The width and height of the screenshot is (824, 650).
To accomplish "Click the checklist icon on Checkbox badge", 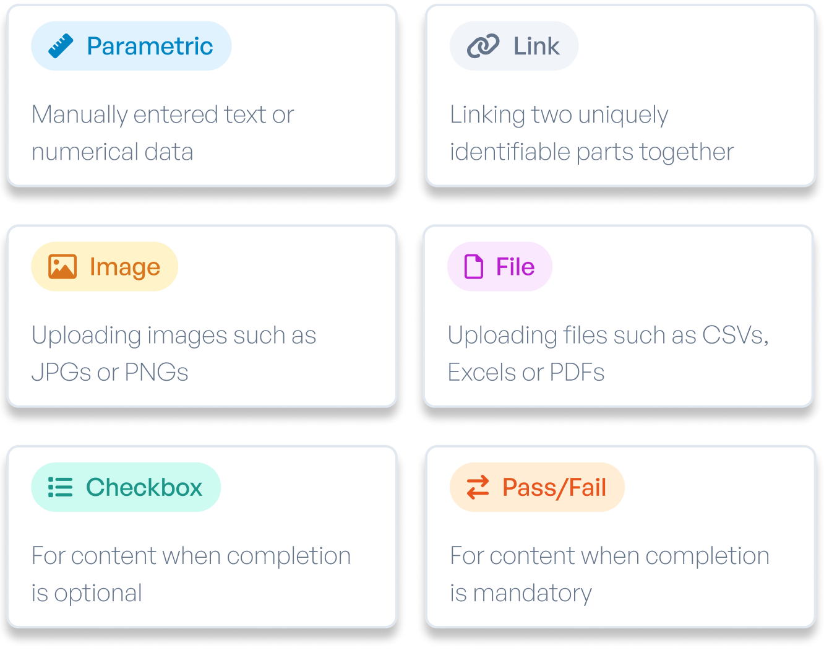I will click(x=61, y=487).
